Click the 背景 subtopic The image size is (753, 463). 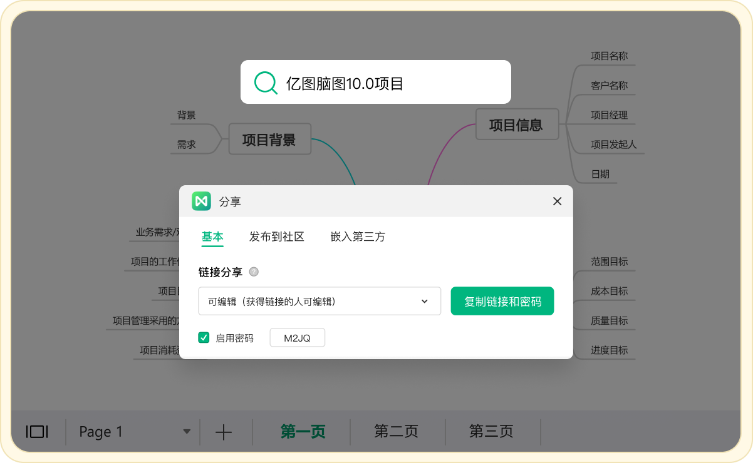pos(186,115)
